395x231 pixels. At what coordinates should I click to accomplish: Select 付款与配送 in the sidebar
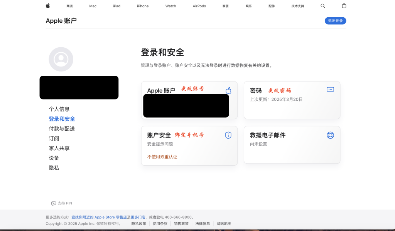[x=62, y=129]
